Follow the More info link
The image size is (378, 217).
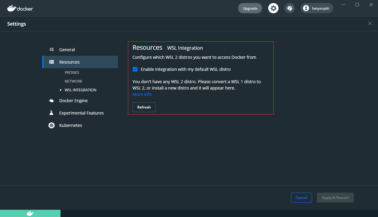(142, 94)
